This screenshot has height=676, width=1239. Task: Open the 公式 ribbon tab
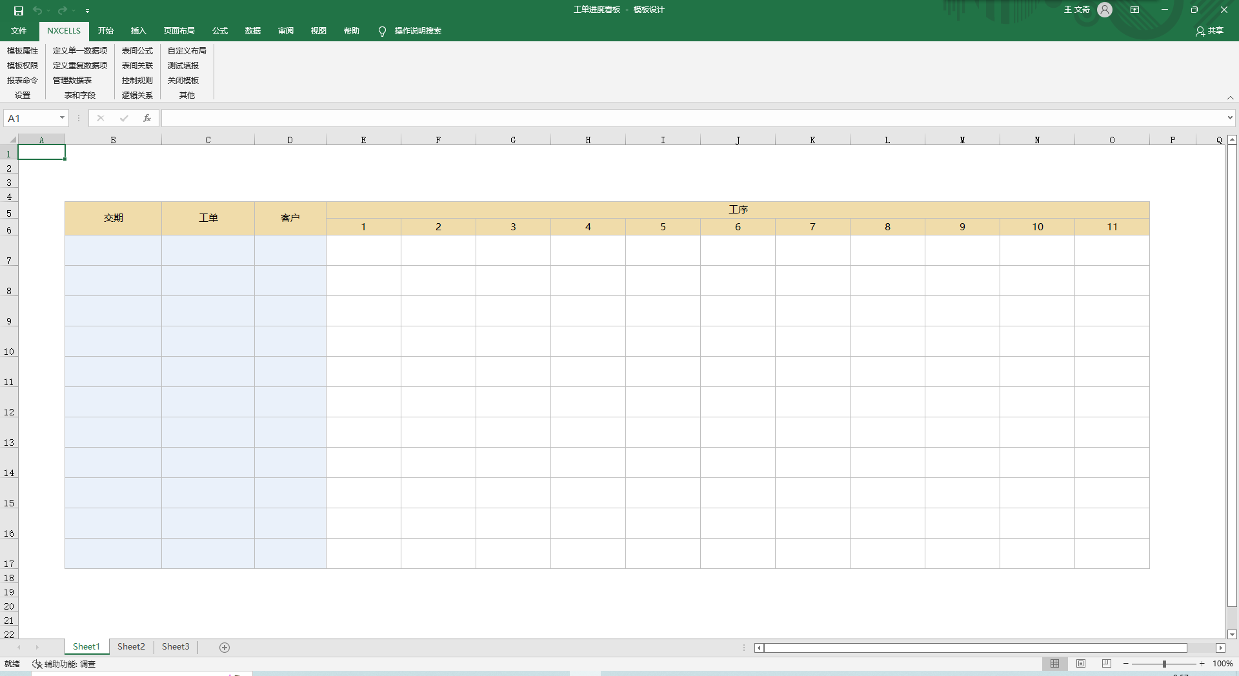pyautogui.click(x=220, y=31)
